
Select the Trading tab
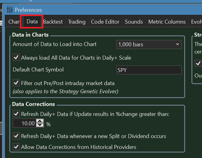tap(77, 22)
